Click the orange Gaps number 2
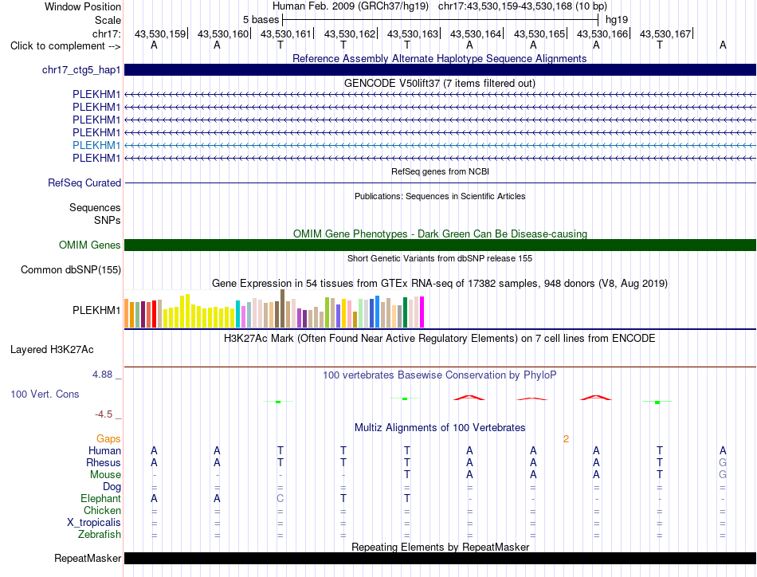The width and height of the screenshot is (757, 577). [x=566, y=439]
